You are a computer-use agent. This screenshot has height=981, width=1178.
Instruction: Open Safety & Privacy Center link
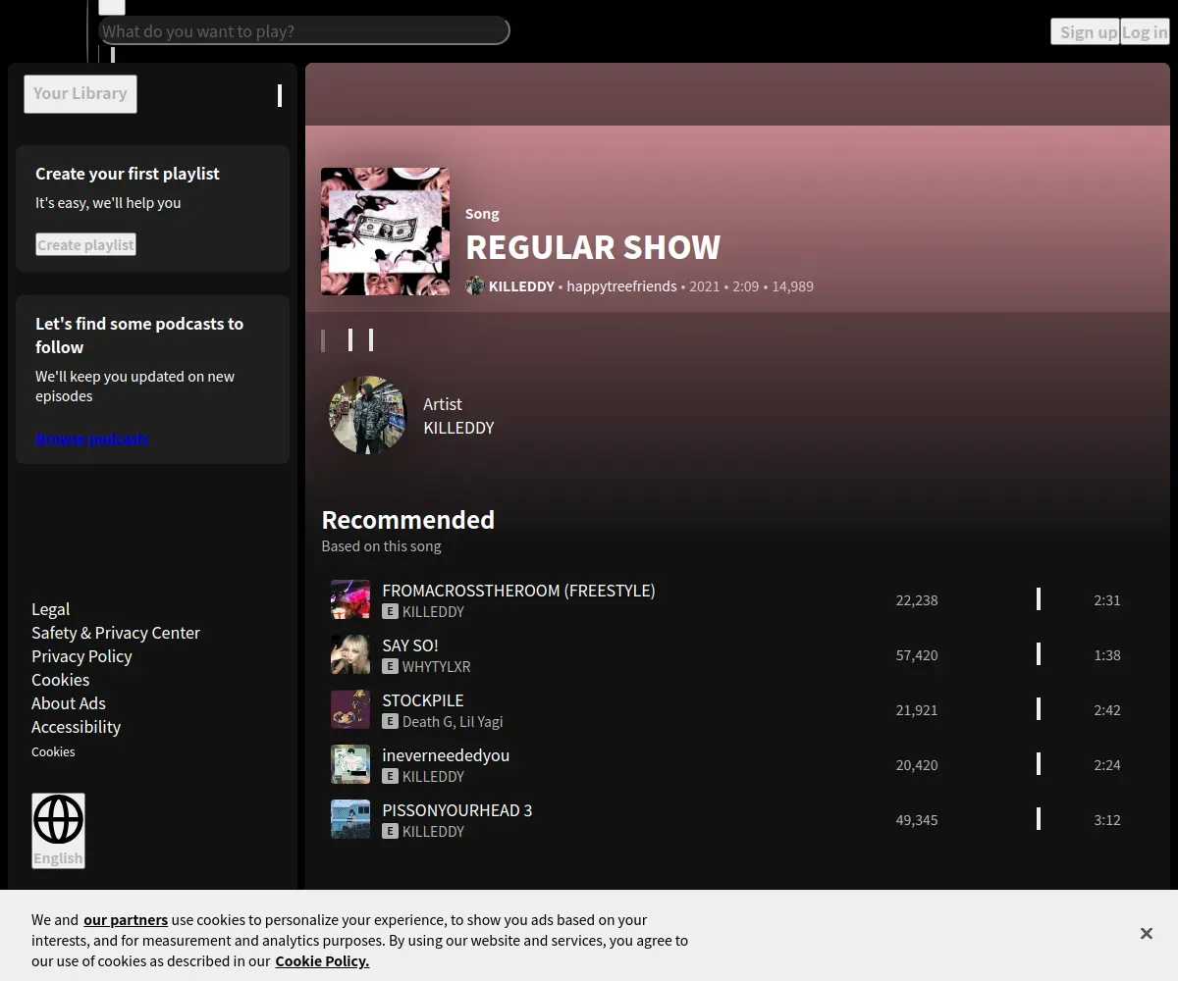(116, 633)
